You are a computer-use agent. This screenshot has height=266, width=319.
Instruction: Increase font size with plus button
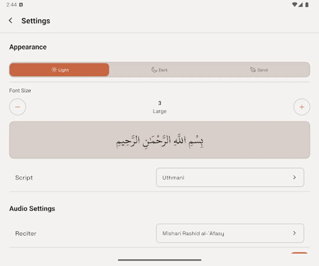(302, 107)
